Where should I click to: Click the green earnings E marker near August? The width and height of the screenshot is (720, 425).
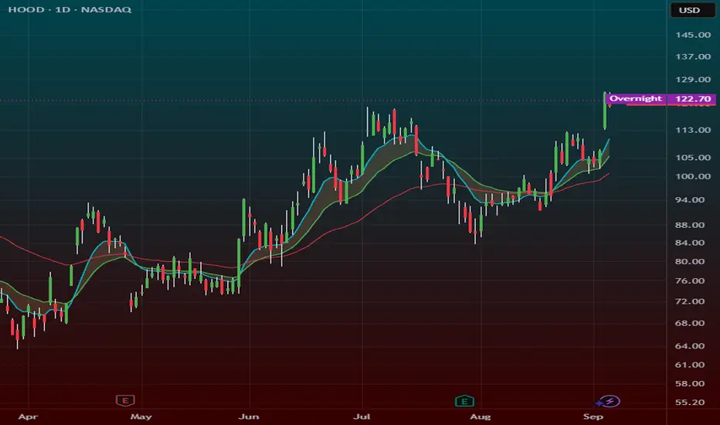click(464, 401)
